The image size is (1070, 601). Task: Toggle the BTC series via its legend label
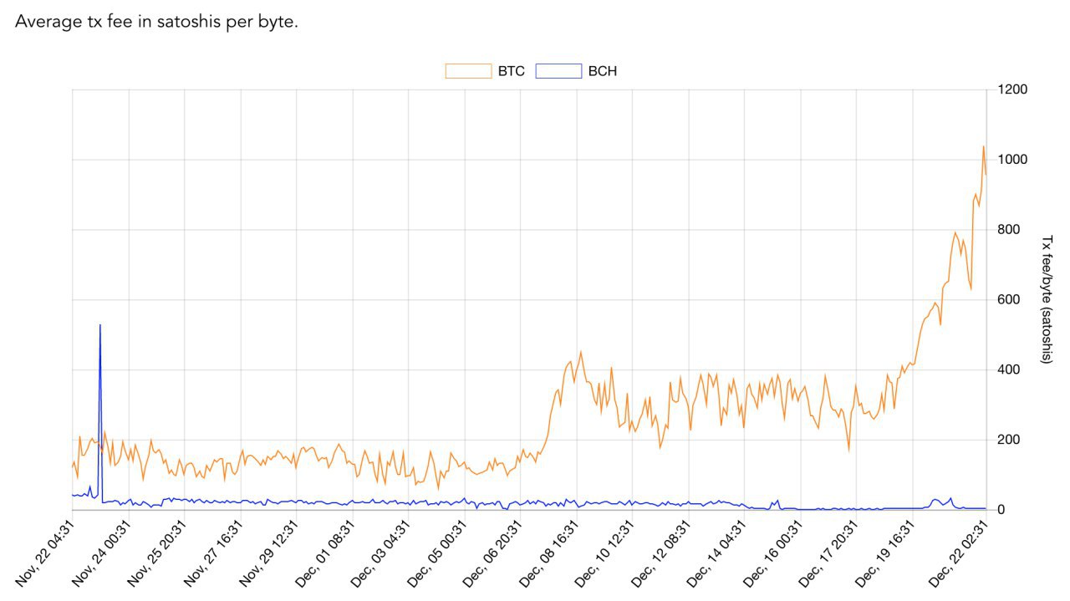[512, 71]
